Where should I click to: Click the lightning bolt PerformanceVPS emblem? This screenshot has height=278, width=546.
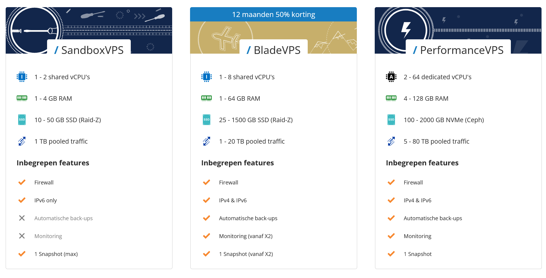tap(406, 30)
